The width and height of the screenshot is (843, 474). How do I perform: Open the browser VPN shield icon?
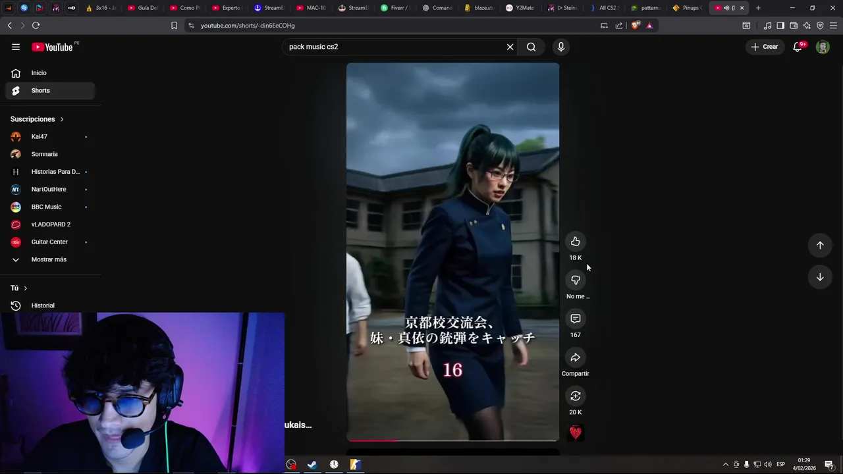point(820,26)
